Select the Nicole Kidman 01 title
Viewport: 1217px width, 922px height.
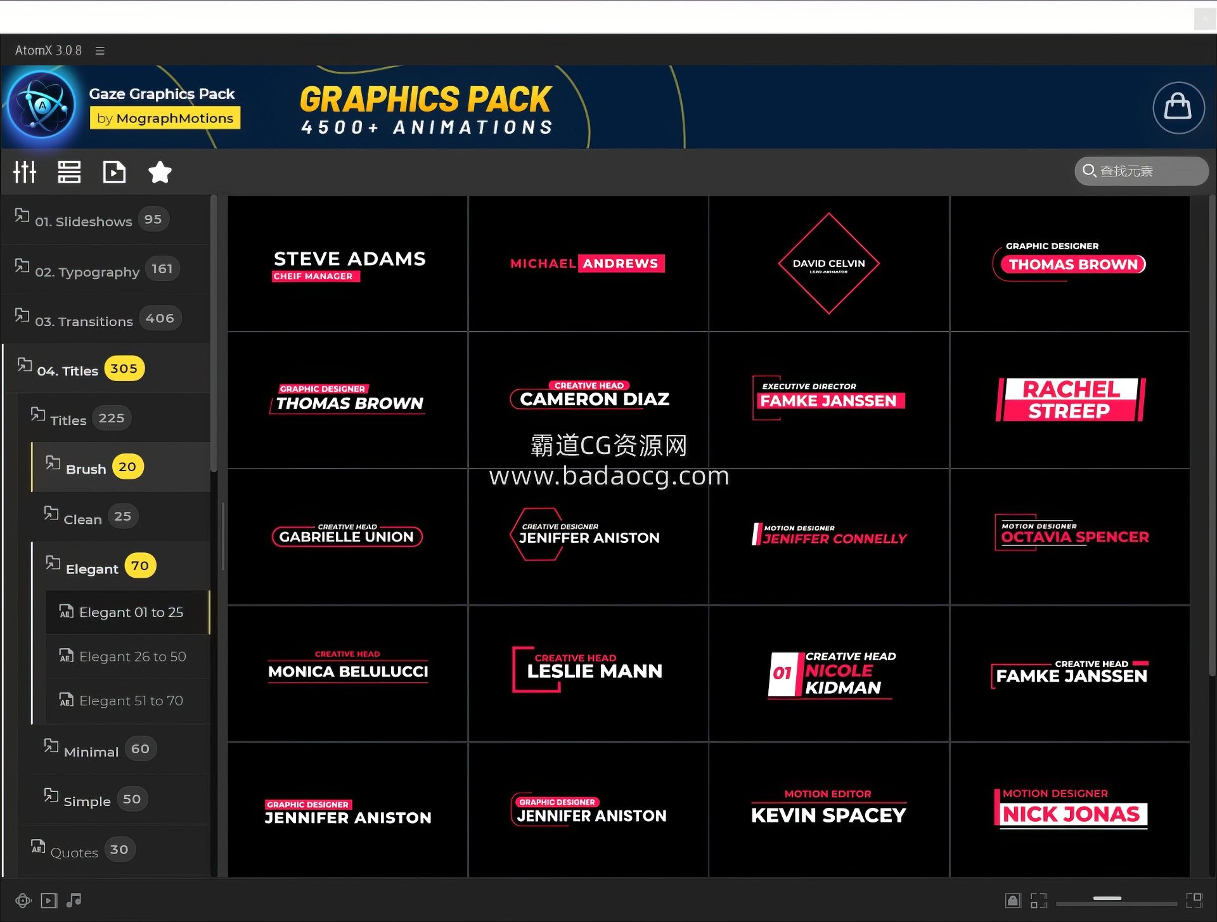click(x=829, y=673)
